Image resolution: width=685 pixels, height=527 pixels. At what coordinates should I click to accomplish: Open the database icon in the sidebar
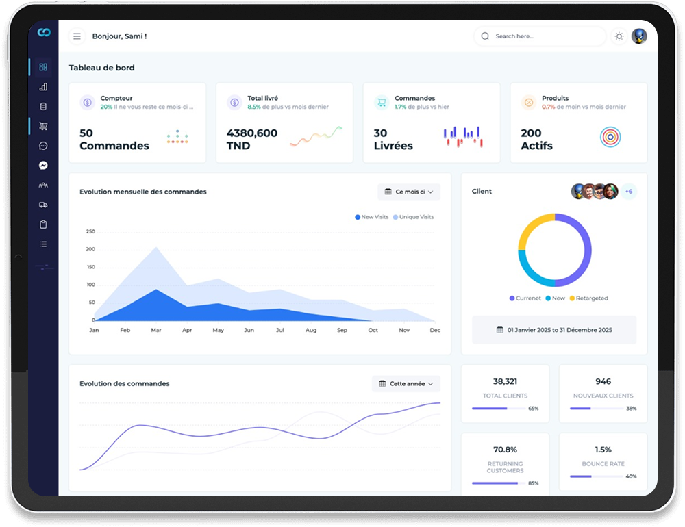(x=42, y=106)
